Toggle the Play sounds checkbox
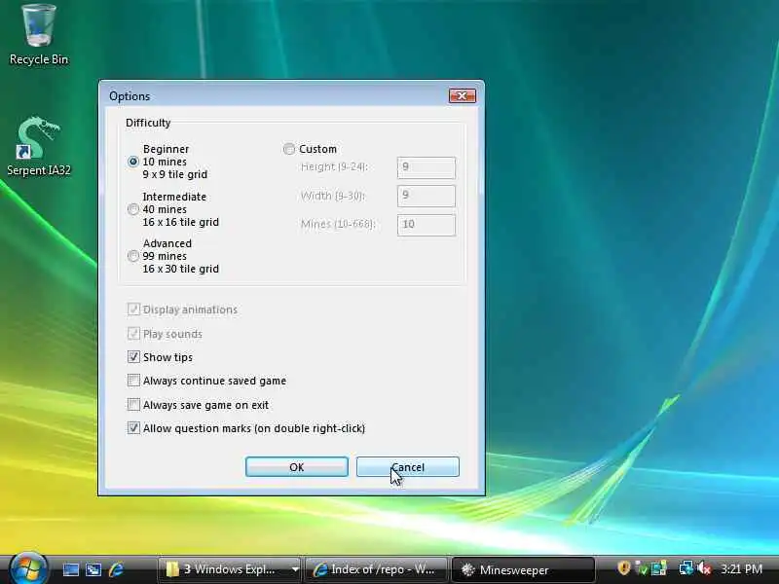The image size is (779, 584). click(x=133, y=333)
